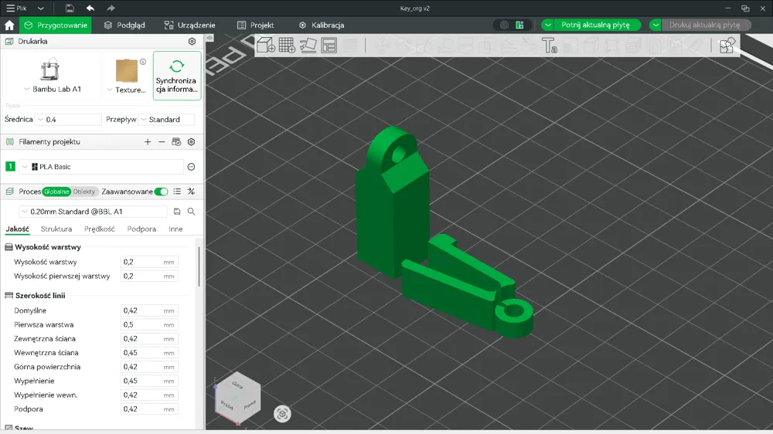773x434 pixels.
Task: Add a model with the cube-plus icon
Action: coord(266,46)
